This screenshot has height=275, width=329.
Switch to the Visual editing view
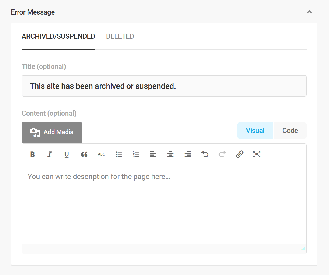(255, 130)
